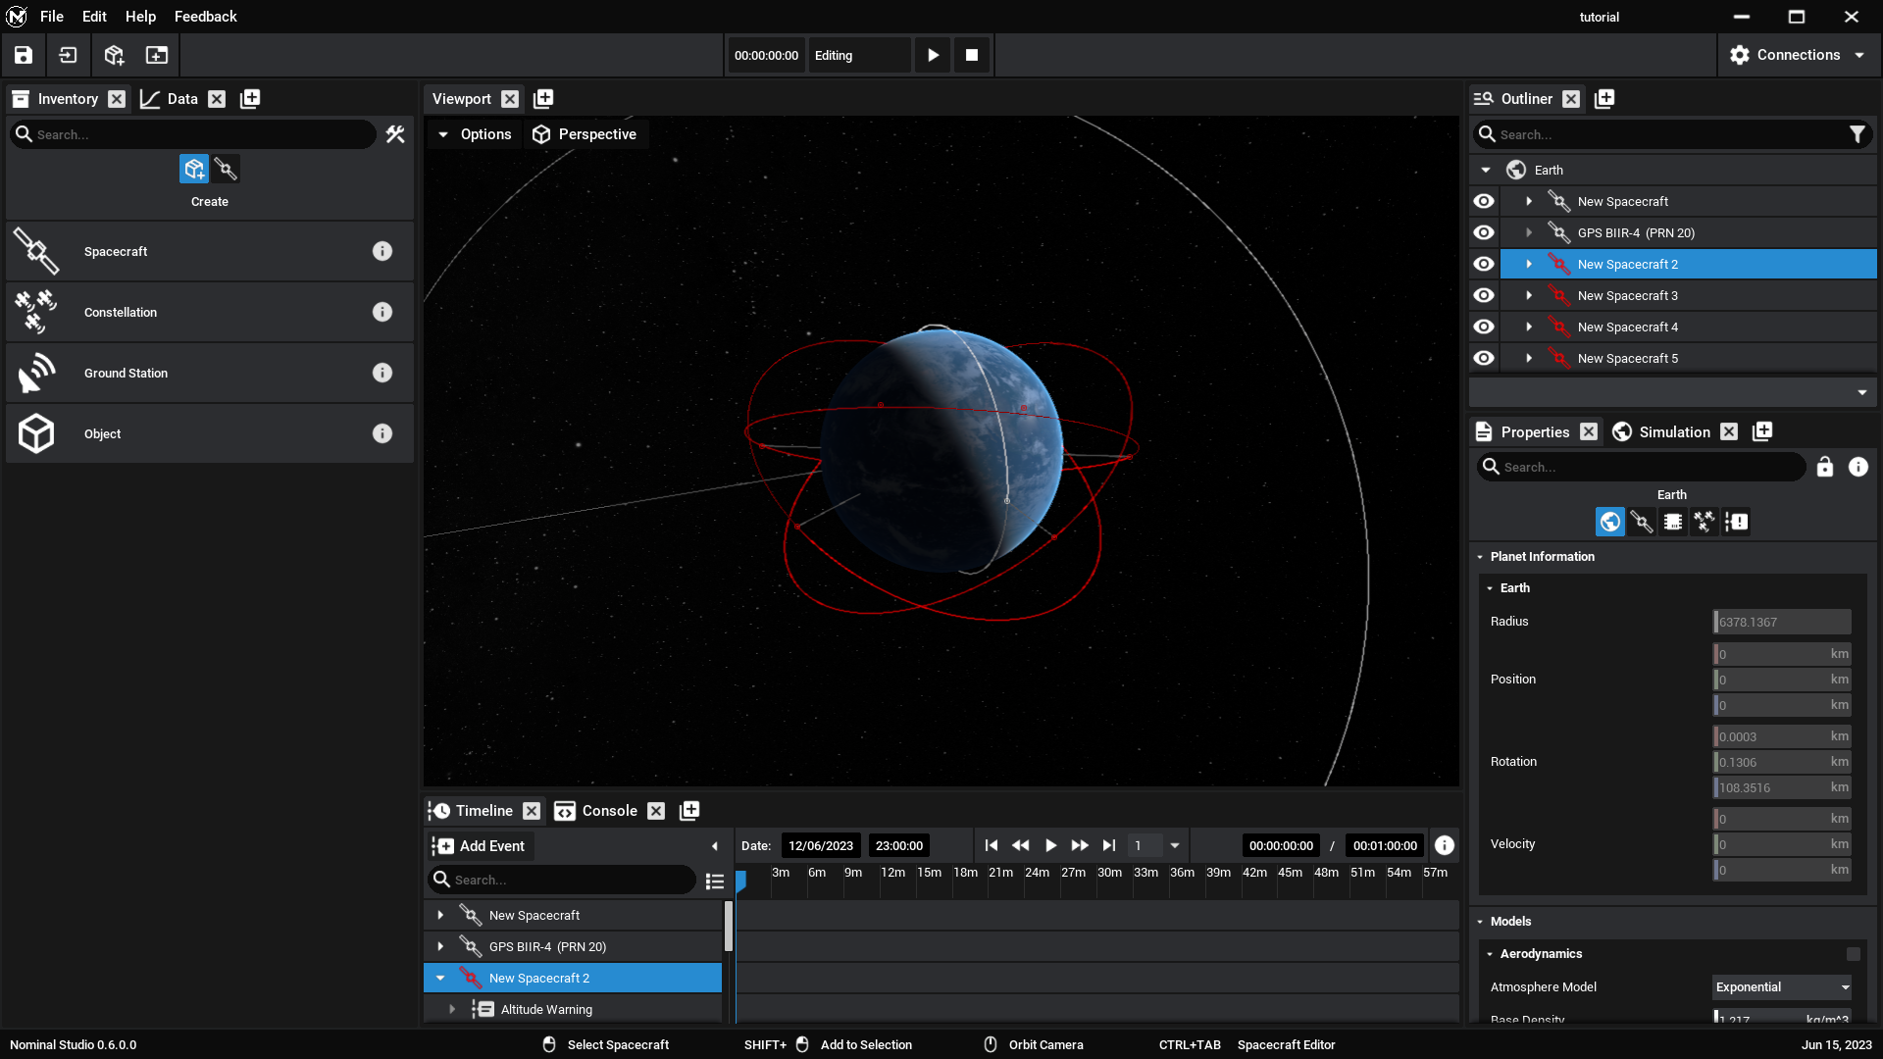Screen dimensions: 1883x1059
Task: Toggle visibility of New Spacecraft 3
Action: [1484, 295]
